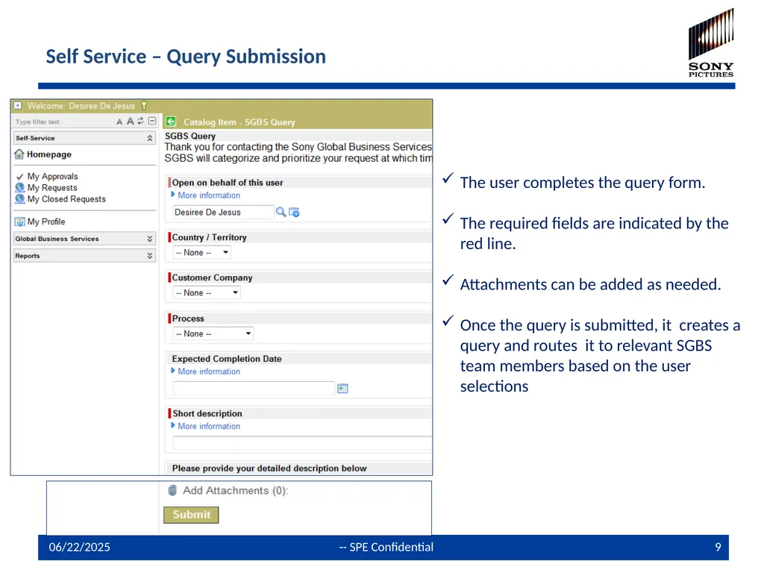Screen dimensions: 764x573
Task: Open the Country / Territory dropdown
Action: (x=201, y=252)
